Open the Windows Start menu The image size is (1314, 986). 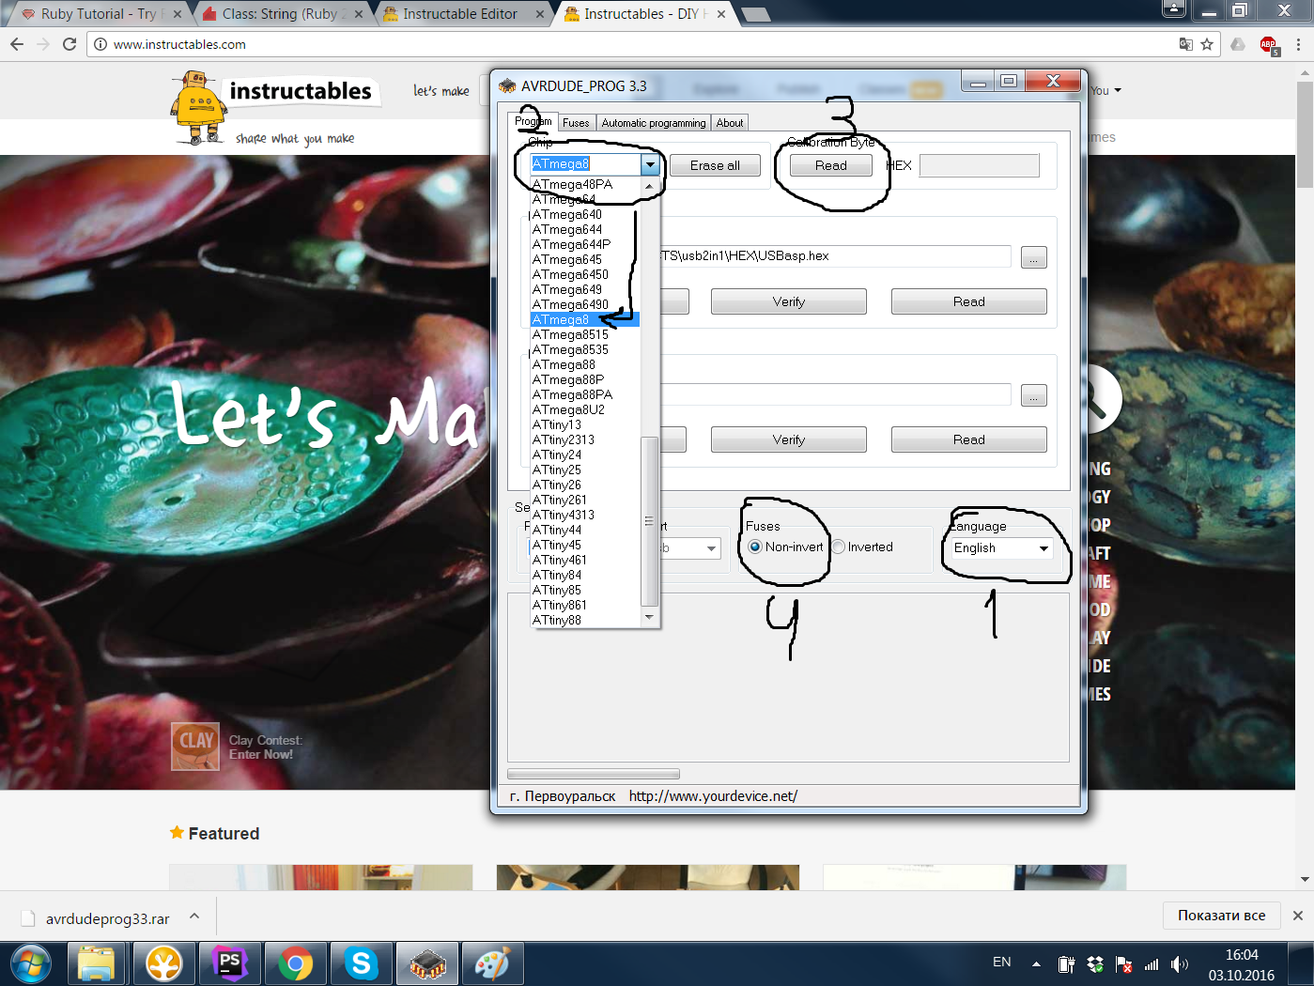click(x=31, y=964)
